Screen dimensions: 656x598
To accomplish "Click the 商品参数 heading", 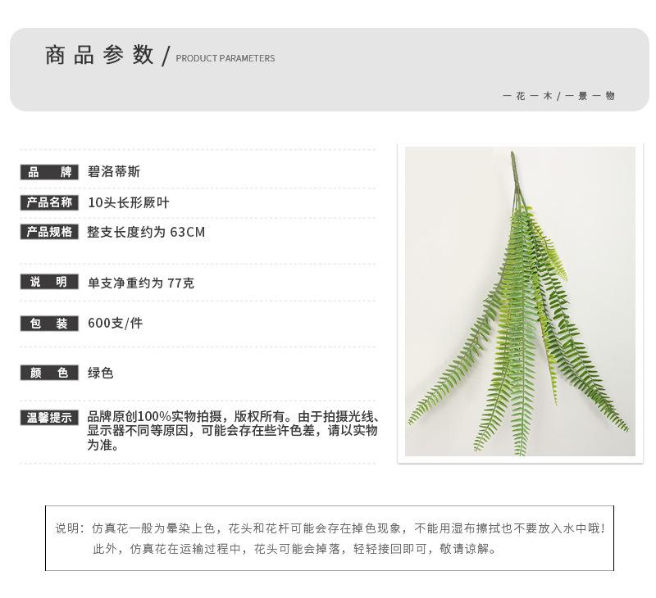I will point(99,55).
